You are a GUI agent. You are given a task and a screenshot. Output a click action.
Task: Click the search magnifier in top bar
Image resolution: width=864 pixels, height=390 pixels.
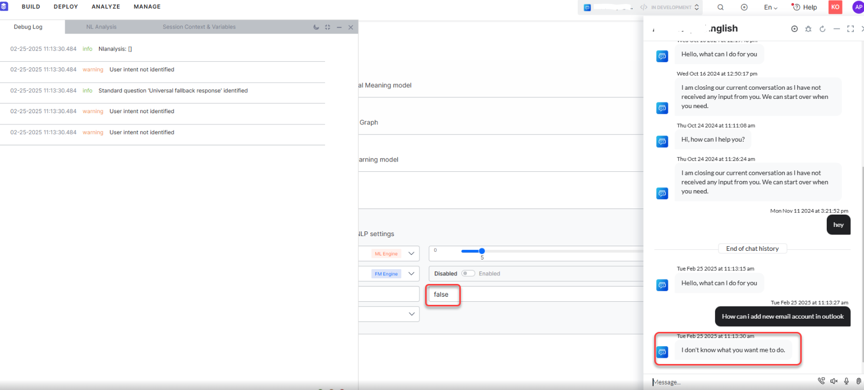[720, 7]
